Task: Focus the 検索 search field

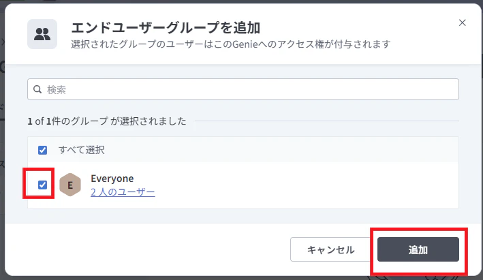Action: point(243,89)
